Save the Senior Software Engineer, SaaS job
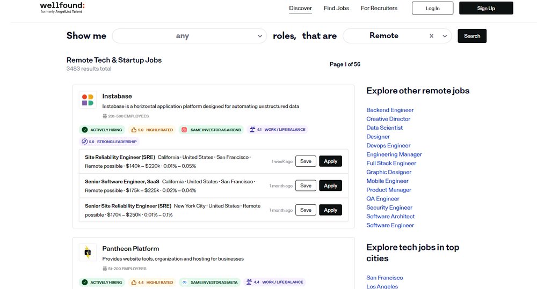537x289 pixels. point(306,186)
